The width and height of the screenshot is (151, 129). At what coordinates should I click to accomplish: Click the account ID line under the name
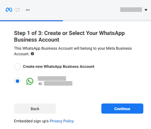(x=55, y=84)
